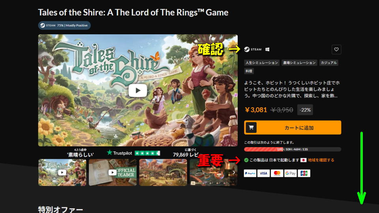Image resolution: width=379 pixels, height=213 pixels.
Task: Click the Google Pay payment icon
Action: point(290,173)
